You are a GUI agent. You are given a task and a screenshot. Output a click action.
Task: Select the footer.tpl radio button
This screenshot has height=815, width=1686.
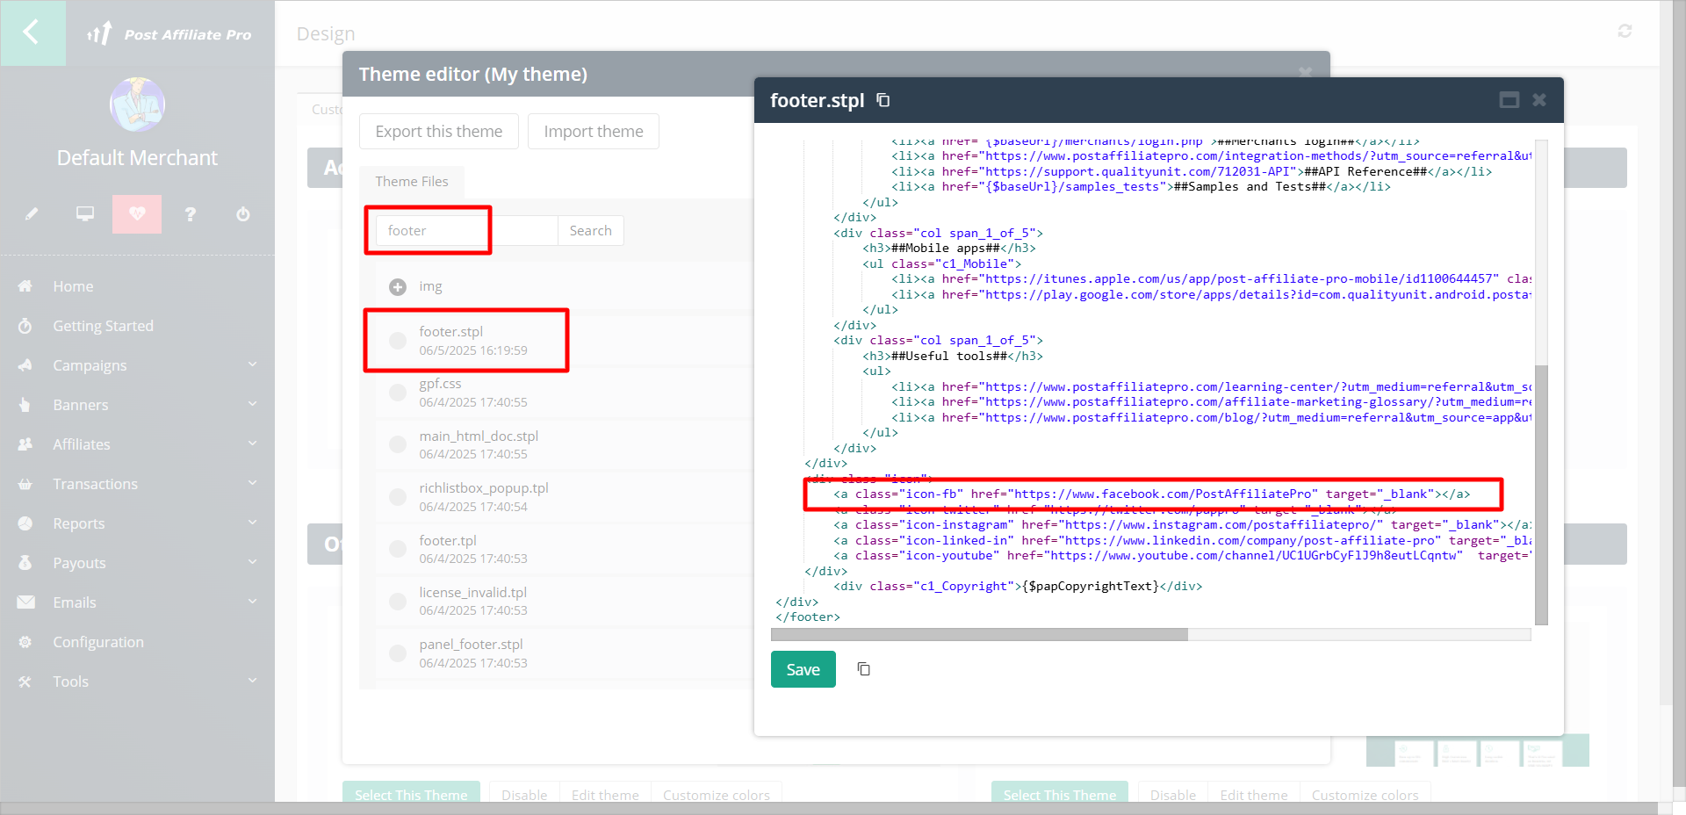398,549
